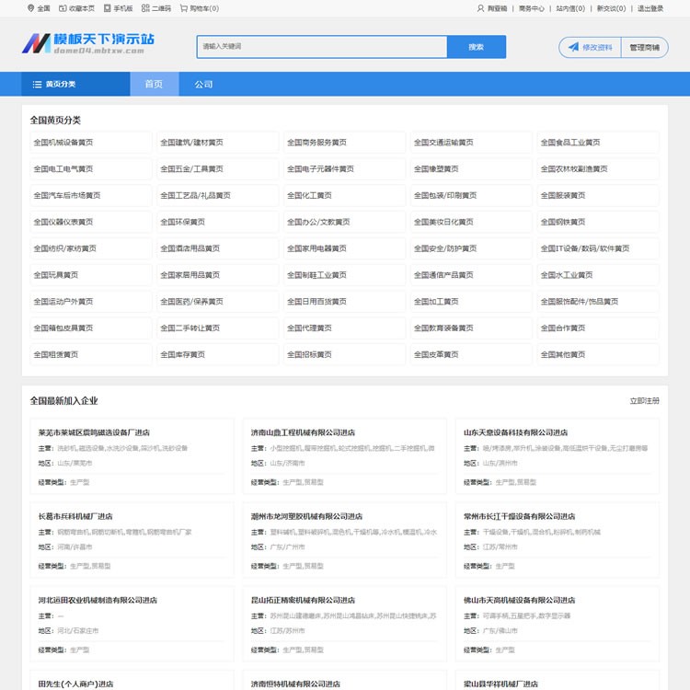Image resolution: width=690 pixels, height=690 pixels.
Task: Open 全国五金/工具黄页 category
Action: 217,168
